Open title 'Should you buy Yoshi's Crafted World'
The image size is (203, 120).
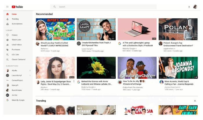pyautogui.click(x=55, y=44)
